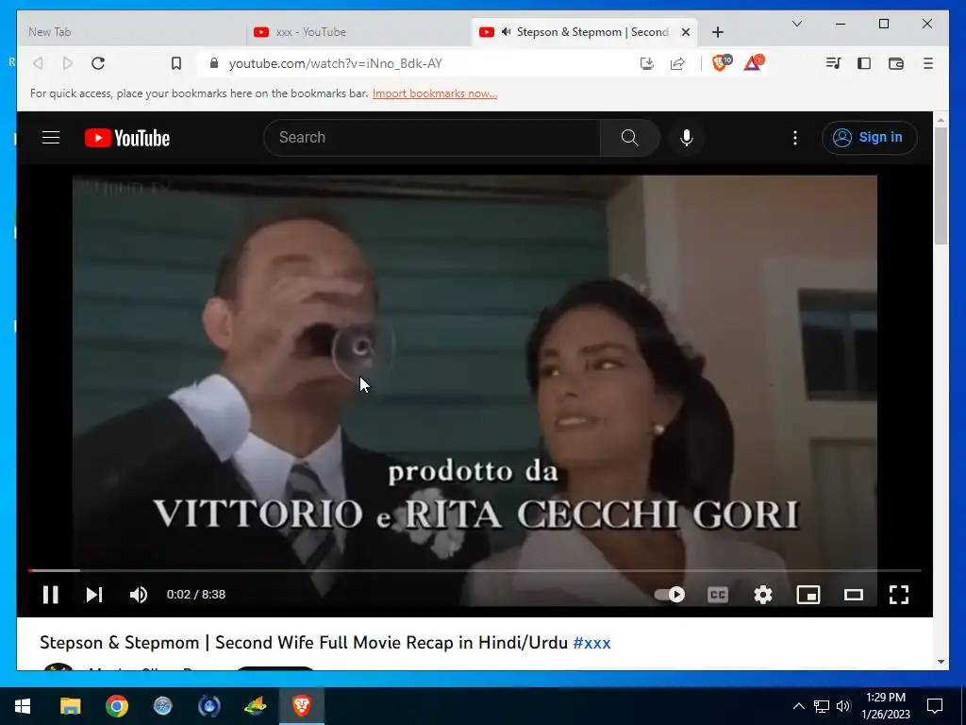Go forward in browser history
The width and height of the screenshot is (966, 725).
click(68, 63)
